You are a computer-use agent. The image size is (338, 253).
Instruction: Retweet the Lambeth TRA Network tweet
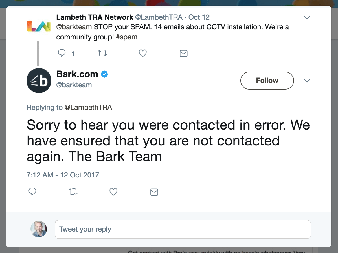[x=102, y=53]
